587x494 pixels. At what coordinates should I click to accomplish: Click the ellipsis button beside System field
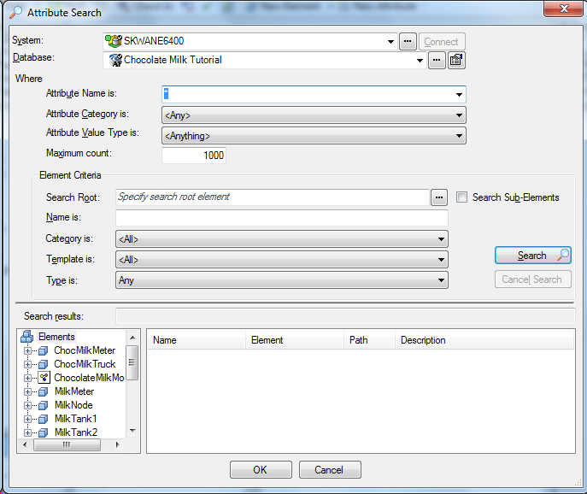coord(407,41)
